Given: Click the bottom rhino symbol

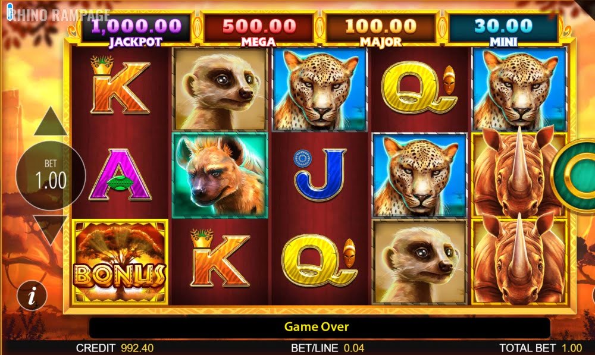Looking at the screenshot, I should point(519,262).
